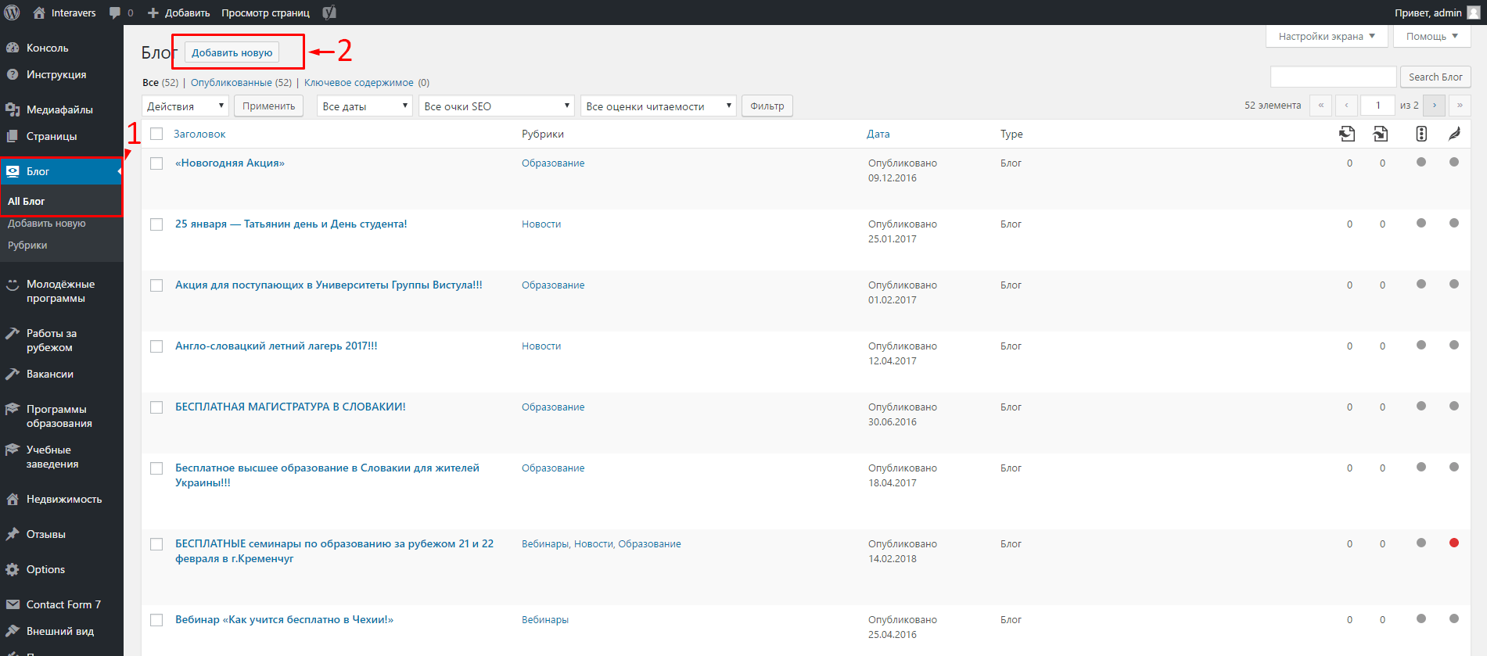Open the Все очки SEO dropdown
Screen dimensions: 1487x656
tap(497, 106)
